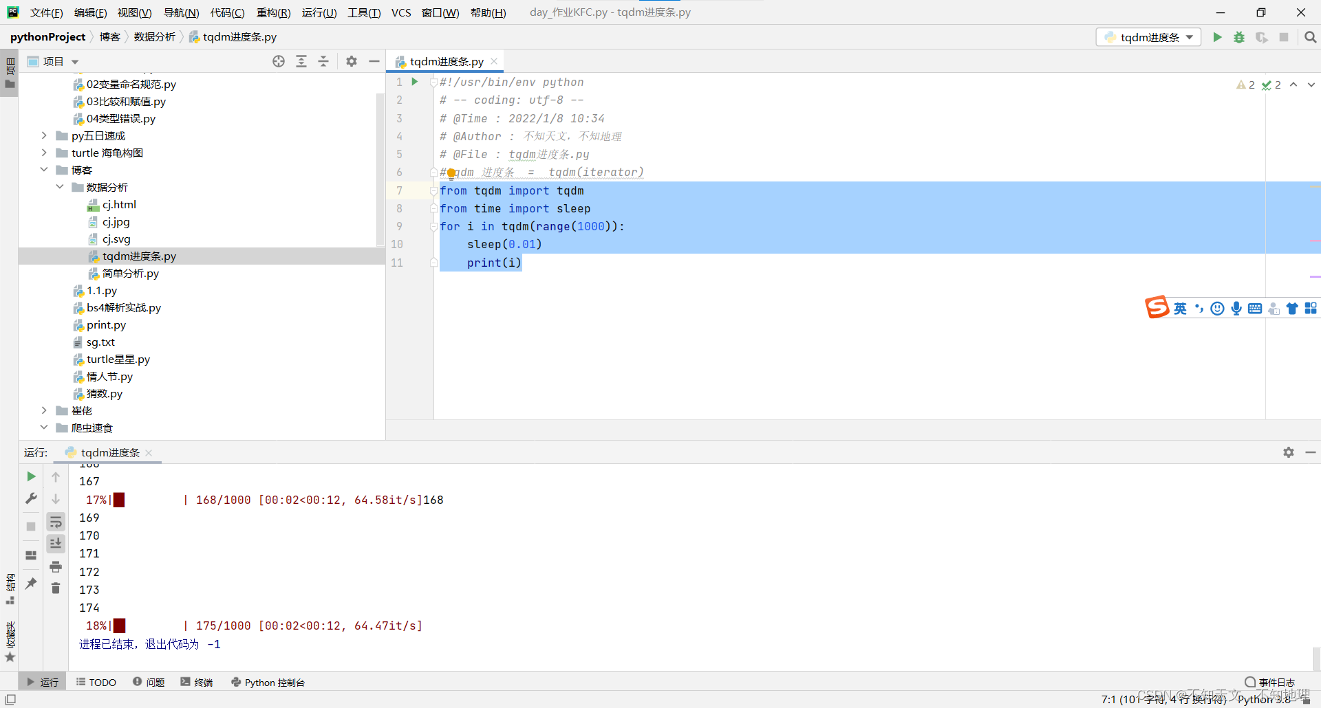
Task: Expand all in project panel
Action: (301, 61)
